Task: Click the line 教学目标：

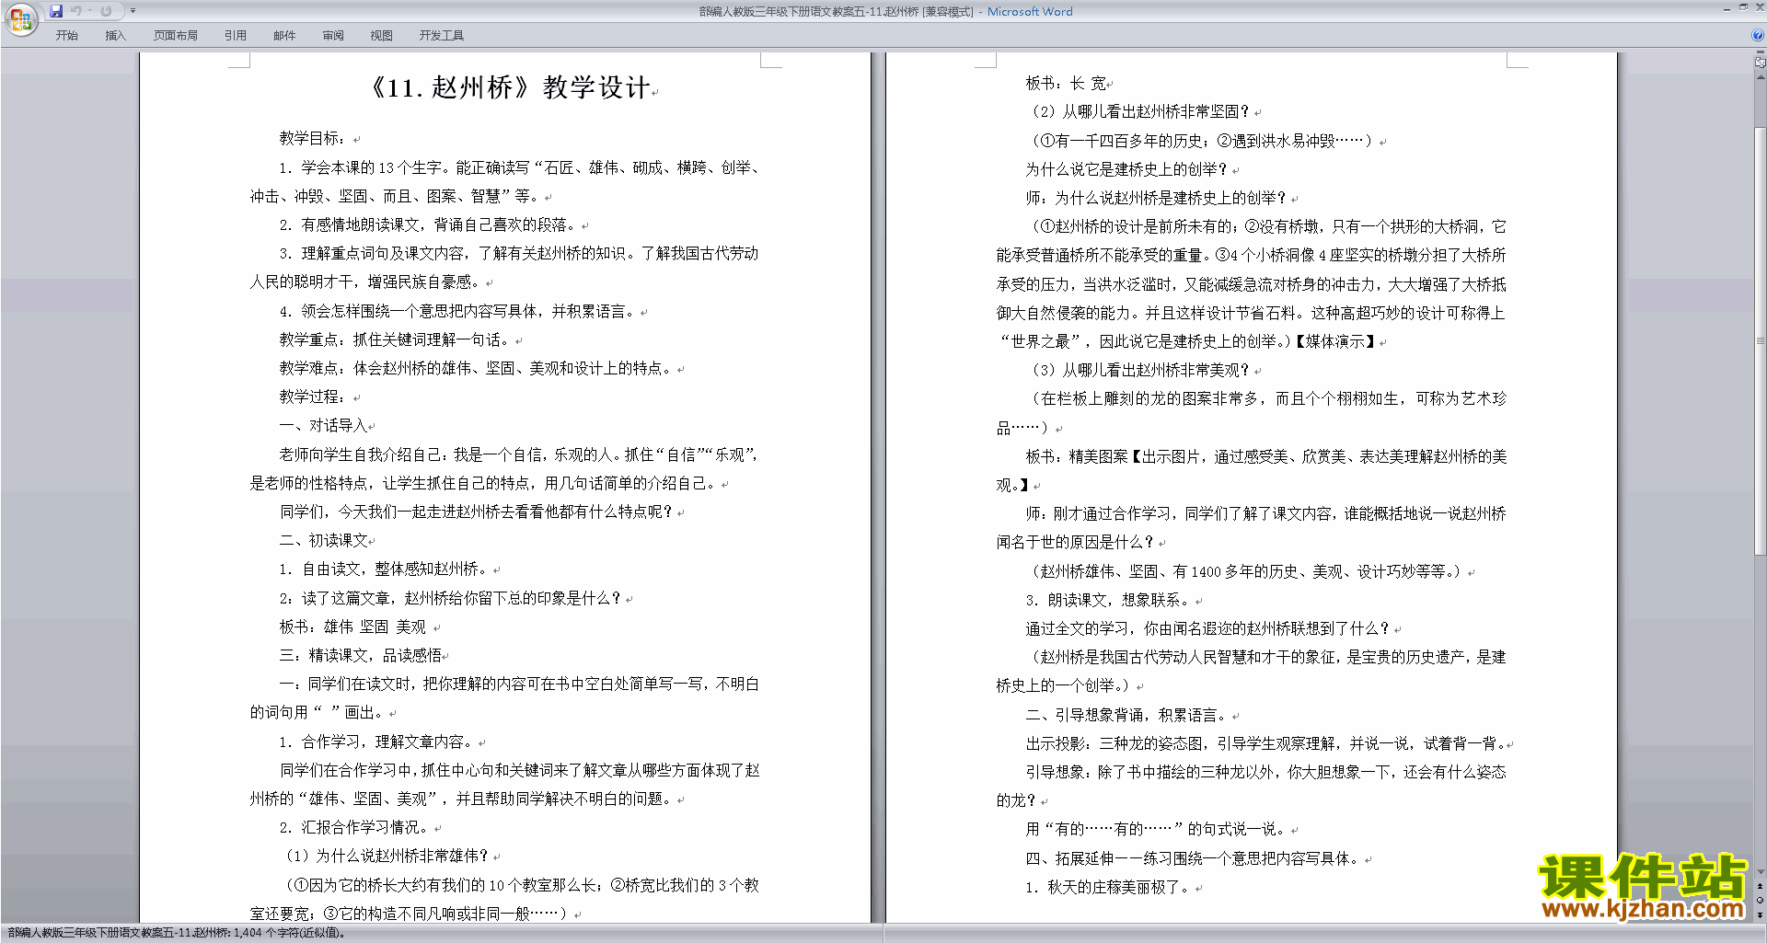Action: [313, 139]
